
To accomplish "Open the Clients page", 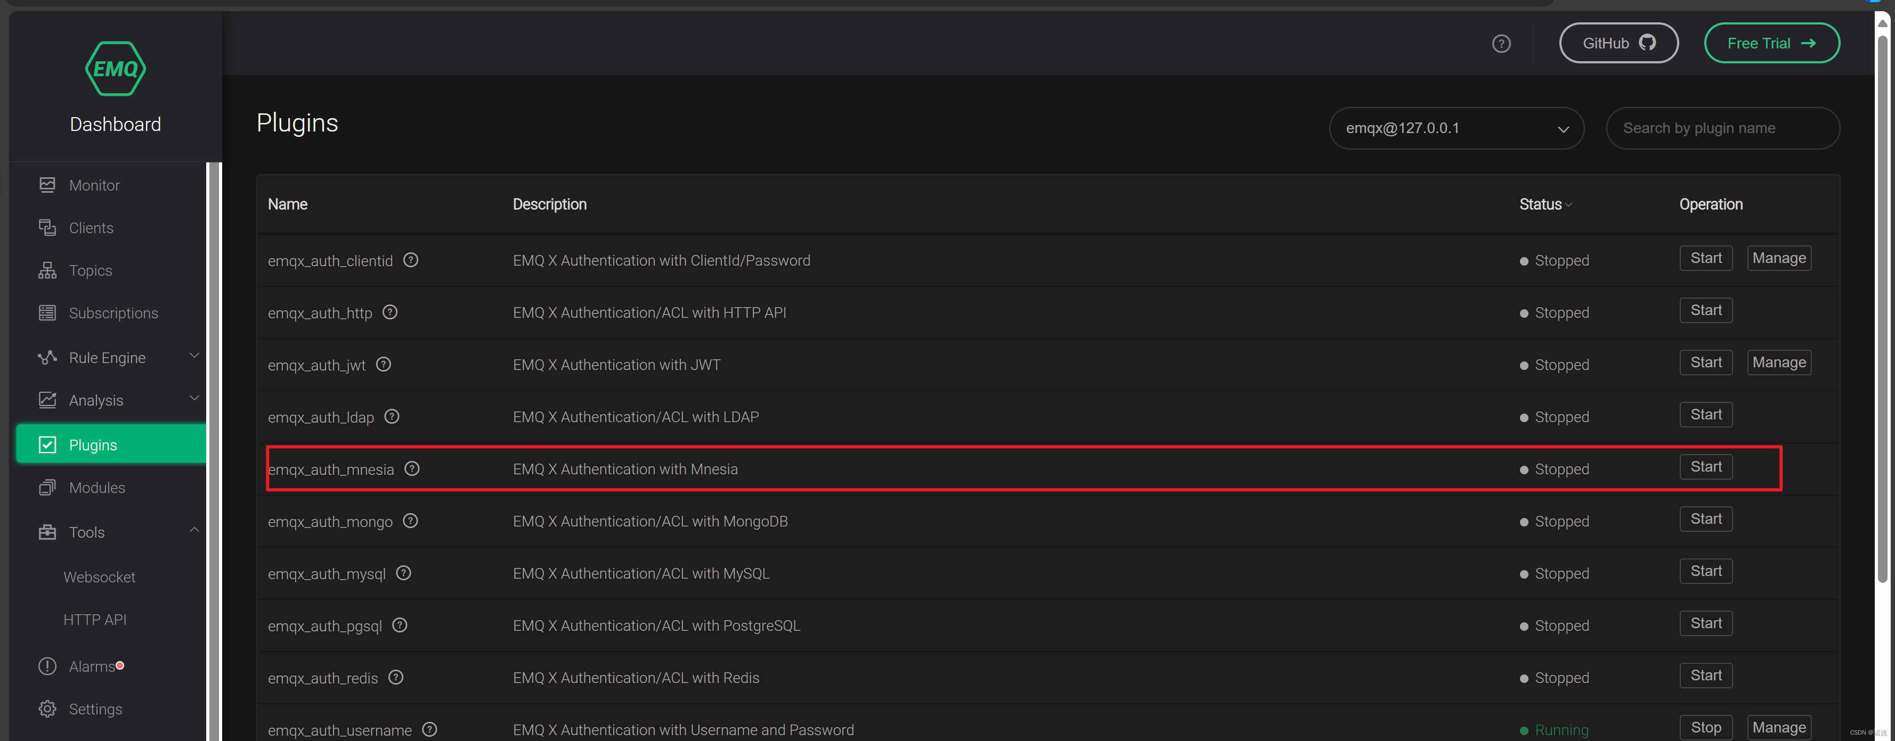I will [x=91, y=228].
